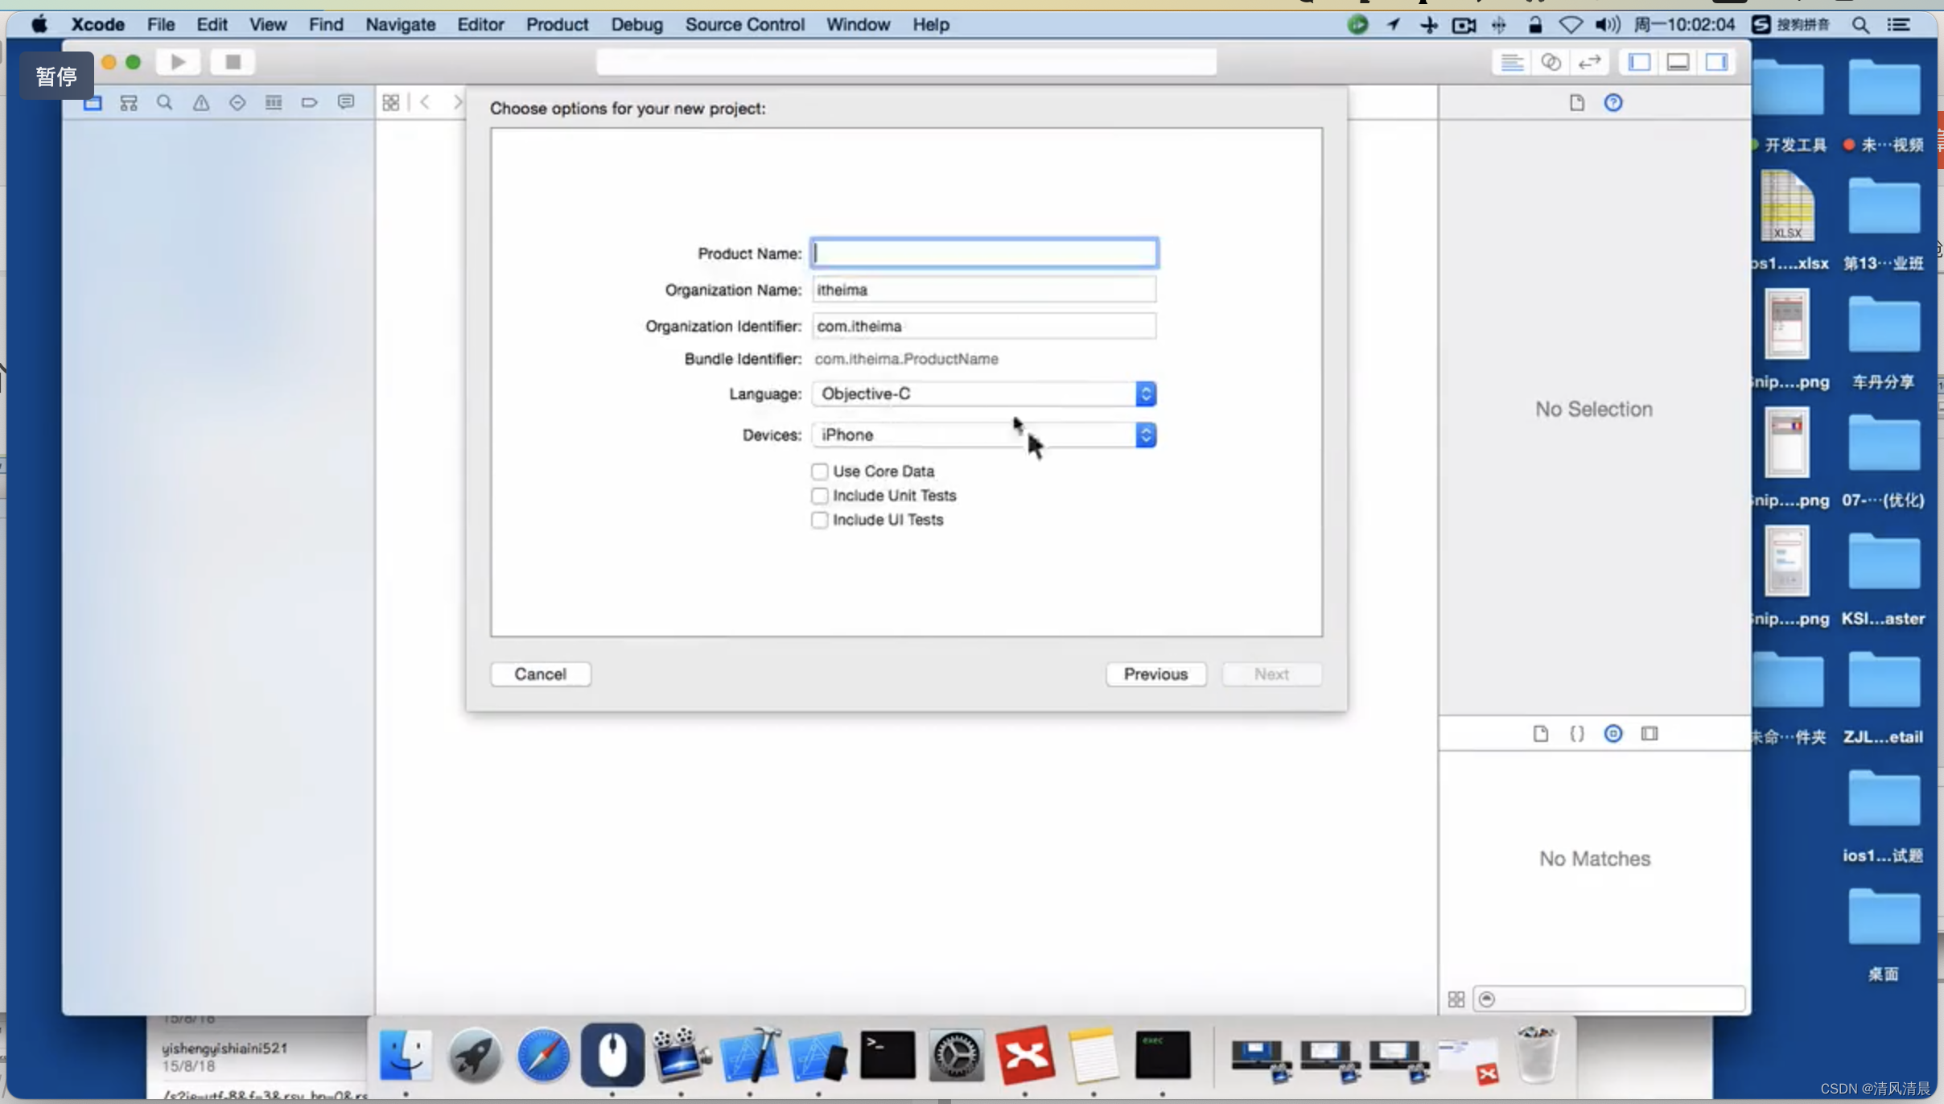The image size is (1944, 1104).
Task: Expand the Devices dropdown iPhone
Action: [1144, 434]
